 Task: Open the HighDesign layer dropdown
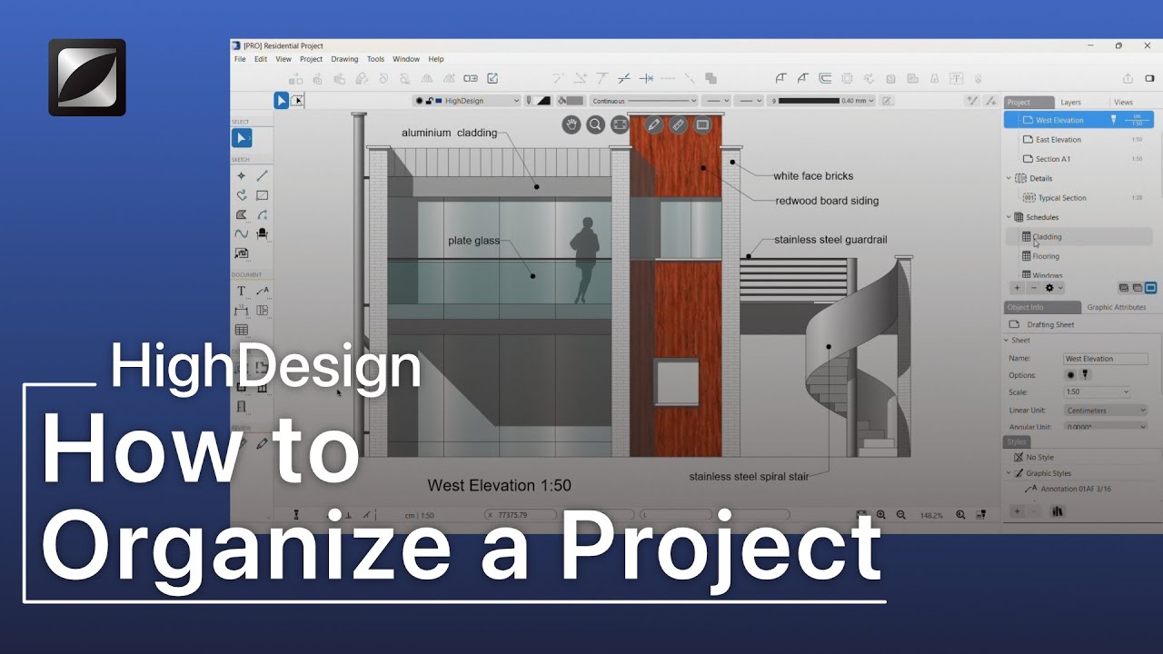tap(467, 101)
